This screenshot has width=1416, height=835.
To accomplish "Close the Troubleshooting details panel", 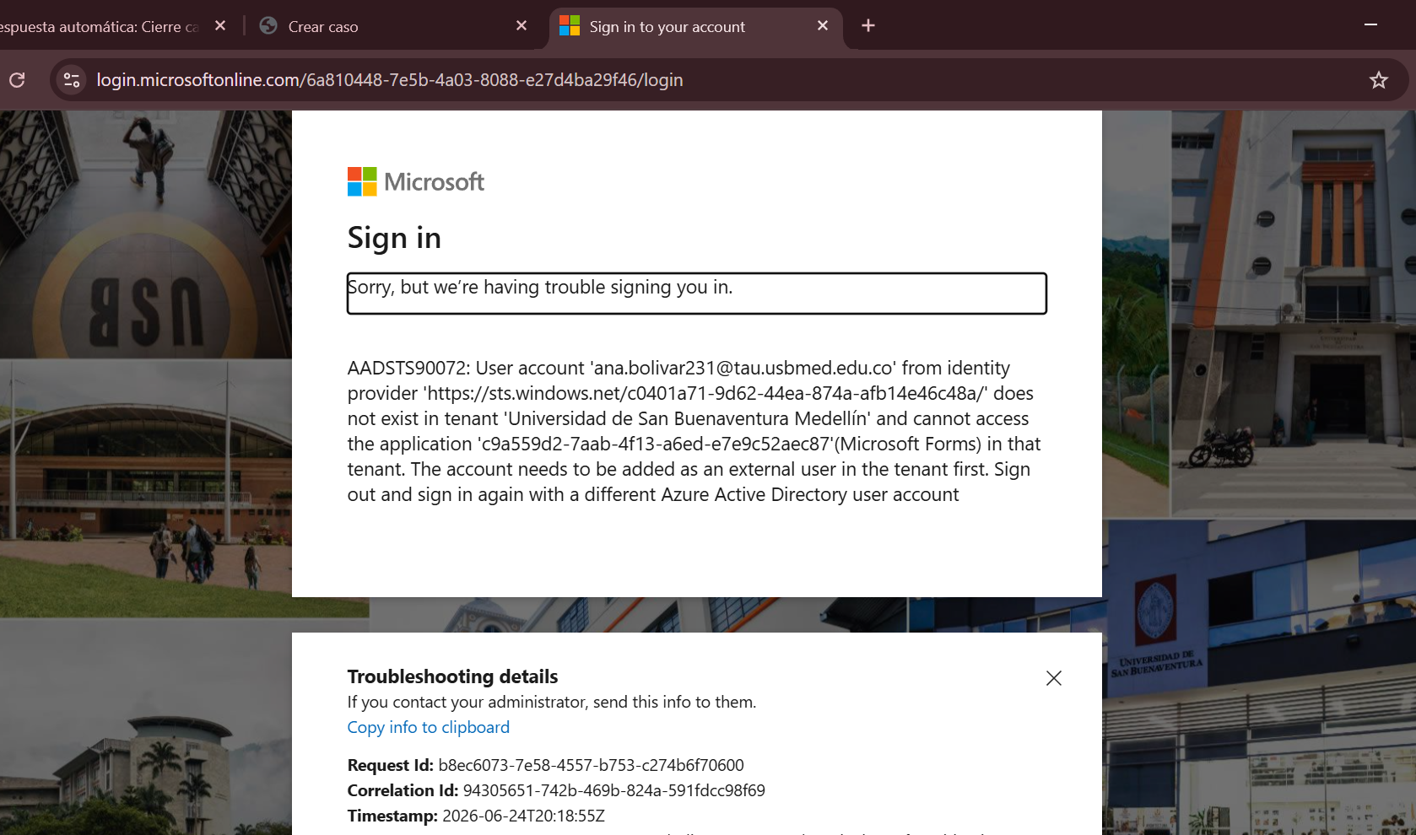I will (1054, 678).
